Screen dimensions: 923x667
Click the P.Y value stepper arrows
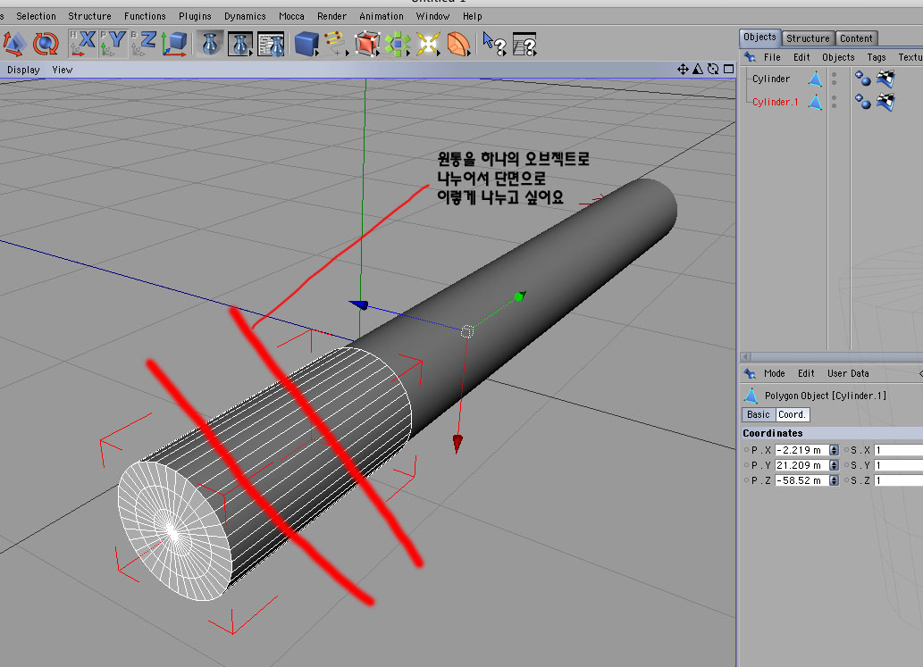coord(835,465)
